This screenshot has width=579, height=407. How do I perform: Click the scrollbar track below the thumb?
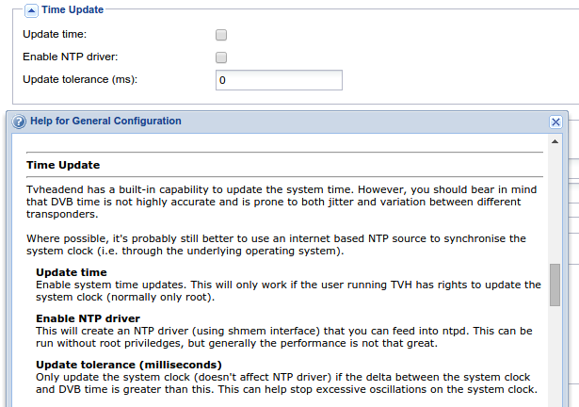pos(555,355)
